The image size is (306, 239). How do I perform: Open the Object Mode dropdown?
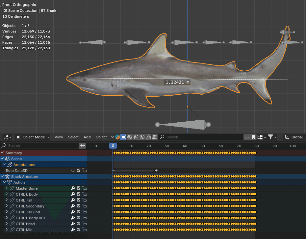coord(32,137)
